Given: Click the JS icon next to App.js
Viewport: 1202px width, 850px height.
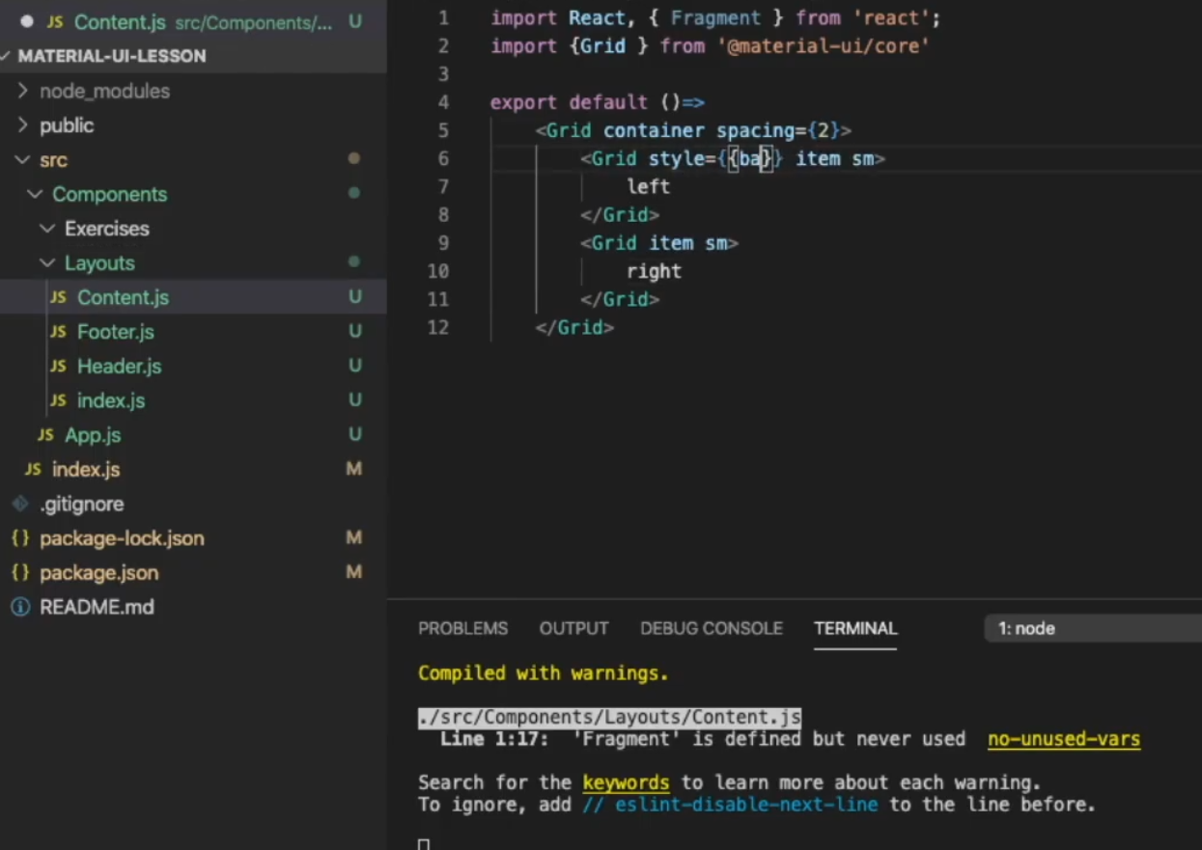Looking at the screenshot, I should [x=44, y=435].
